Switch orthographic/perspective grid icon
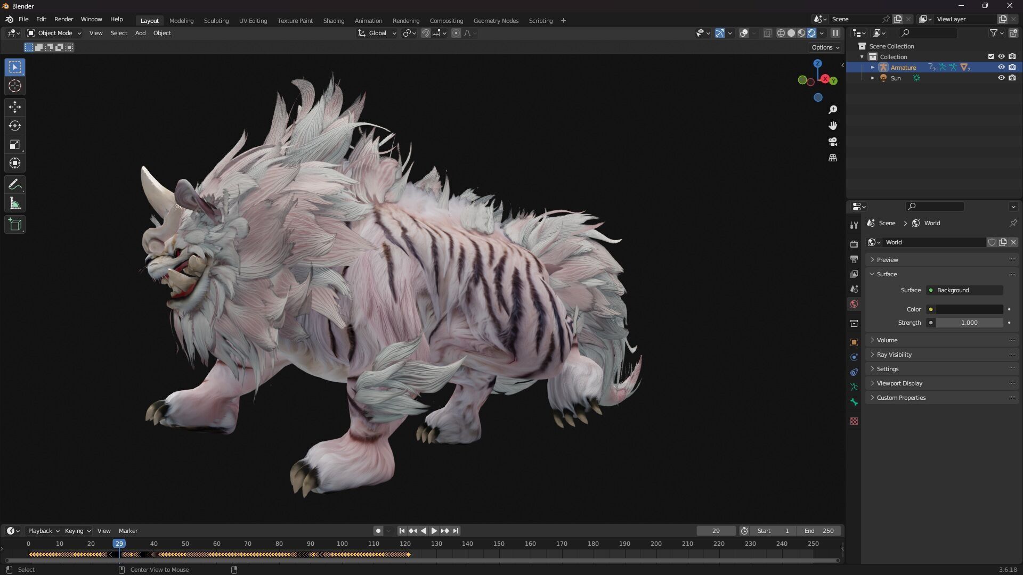 pyautogui.click(x=833, y=158)
